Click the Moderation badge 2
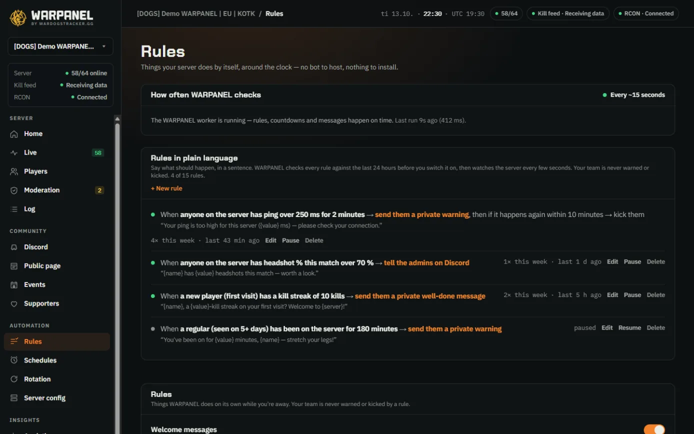Screen dimensions: 694x434 pos(99,190)
